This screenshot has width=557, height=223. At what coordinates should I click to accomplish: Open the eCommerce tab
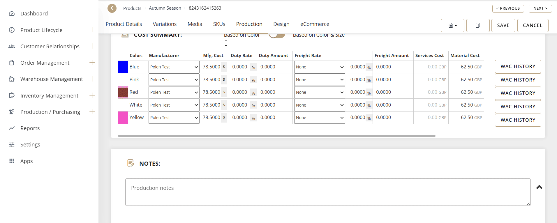(315, 24)
